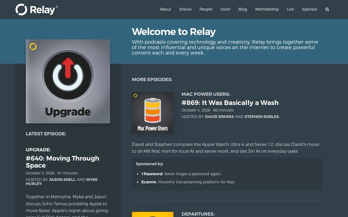
Task: Open the search magnifier icon
Action: coord(327,9)
